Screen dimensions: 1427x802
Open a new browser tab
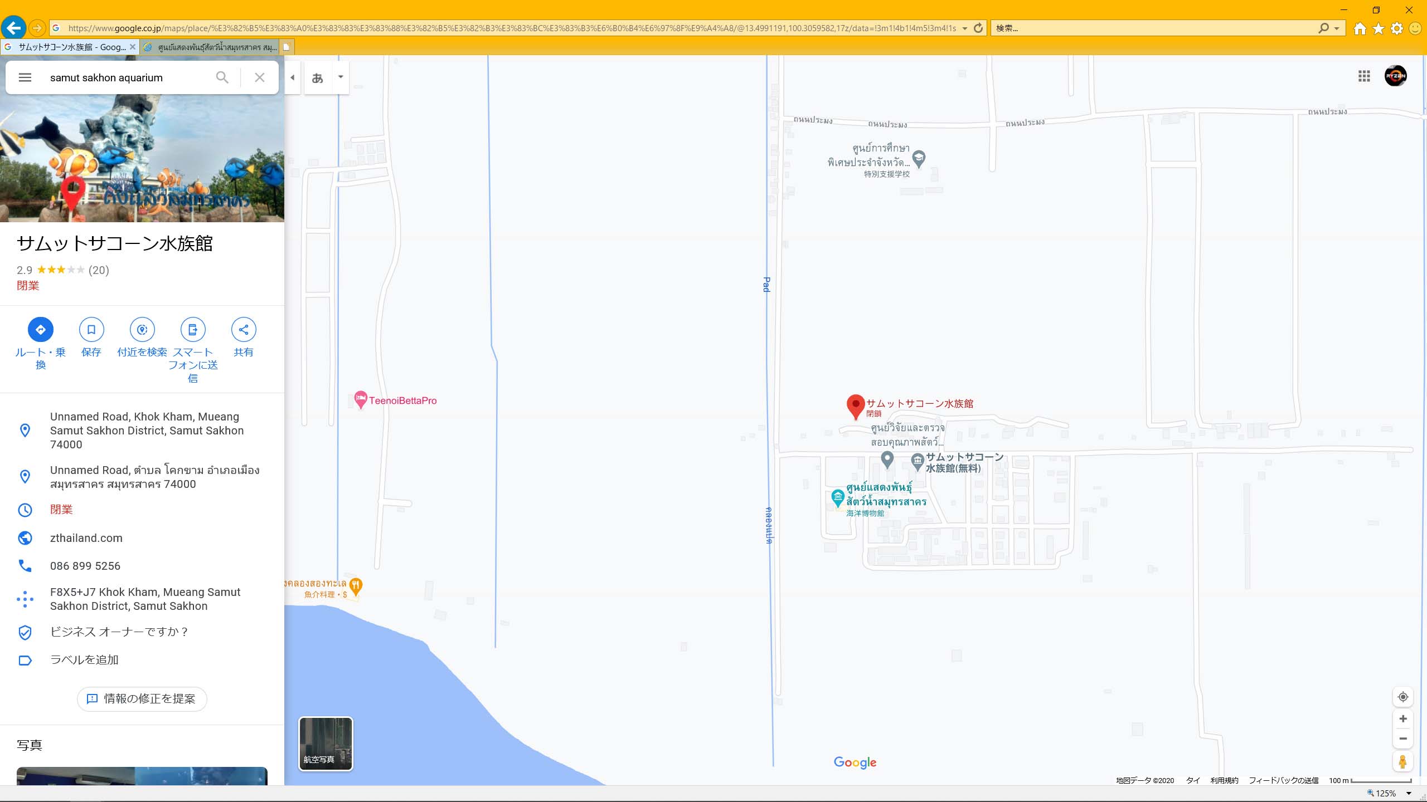(287, 47)
